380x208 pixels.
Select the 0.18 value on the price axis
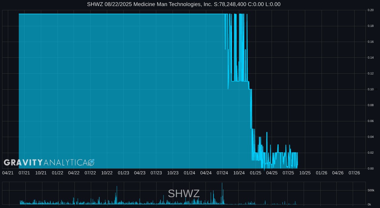pyautogui.click(x=371, y=26)
